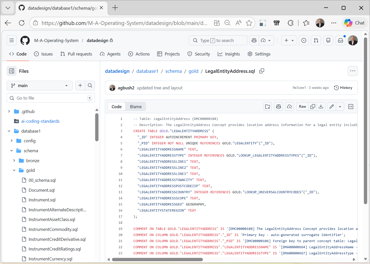Expand the bronze folder in the tree
370x264 pixels.
pos(14,160)
